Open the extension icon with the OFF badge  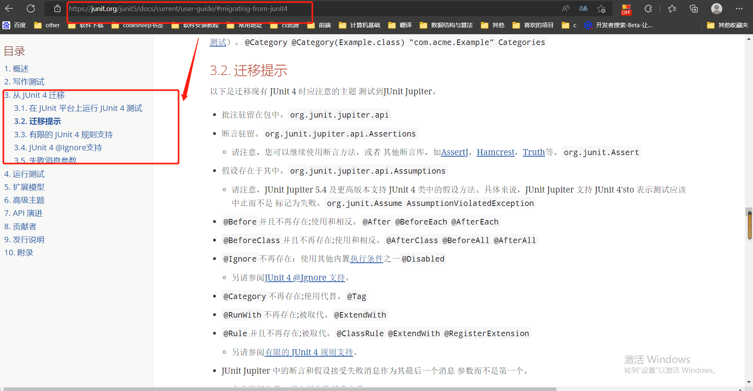pyautogui.click(x=626, y=9)
